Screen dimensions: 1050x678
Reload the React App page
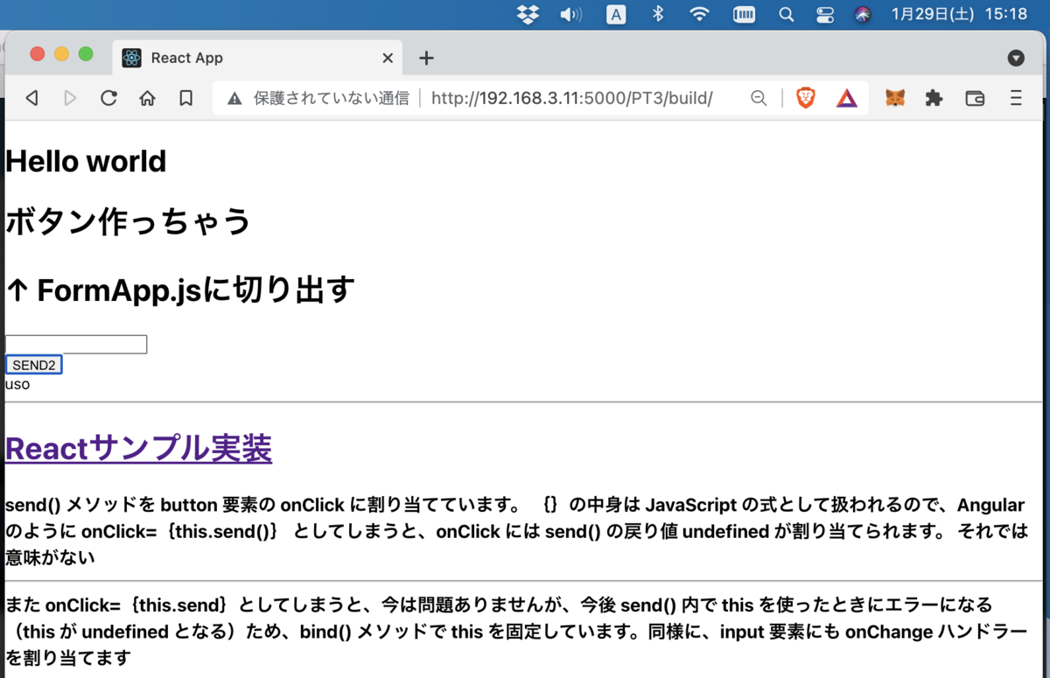(108, 98)
